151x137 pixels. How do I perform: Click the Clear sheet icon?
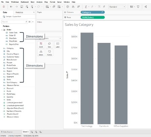[x=59, y=7]
